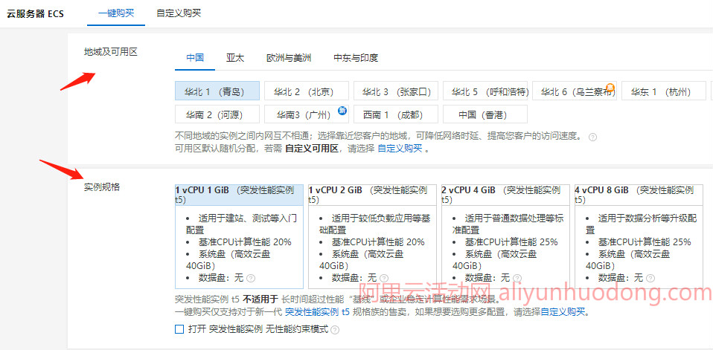Choose region 华东 1 (杭州)

(663, 91)
